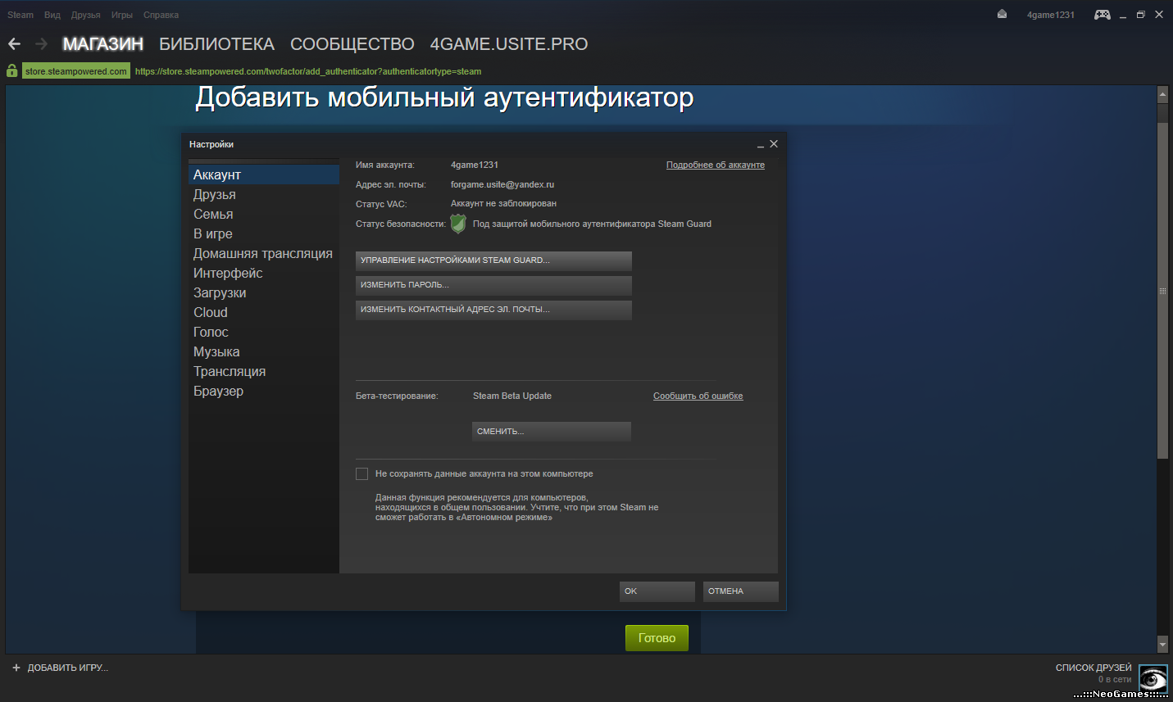The height and width of the screenshot is (702, 1173).
Task: Go back with the left arrow
Action: coord(14,44)
